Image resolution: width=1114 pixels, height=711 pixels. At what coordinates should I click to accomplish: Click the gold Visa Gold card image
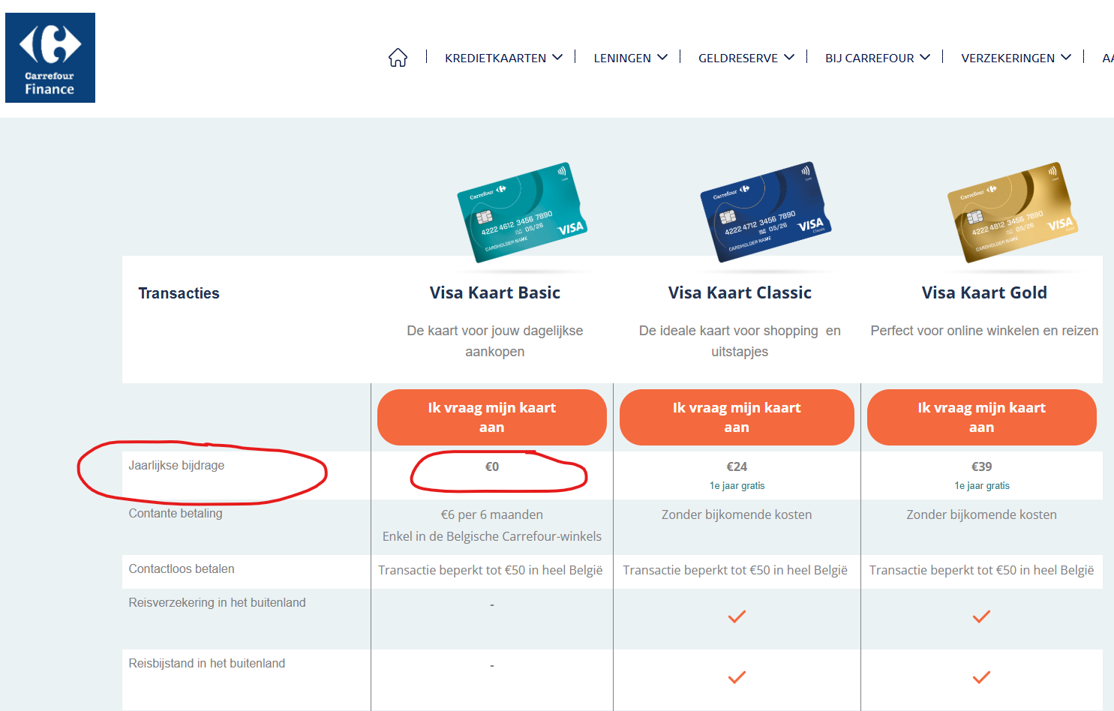click(1011, 212)
